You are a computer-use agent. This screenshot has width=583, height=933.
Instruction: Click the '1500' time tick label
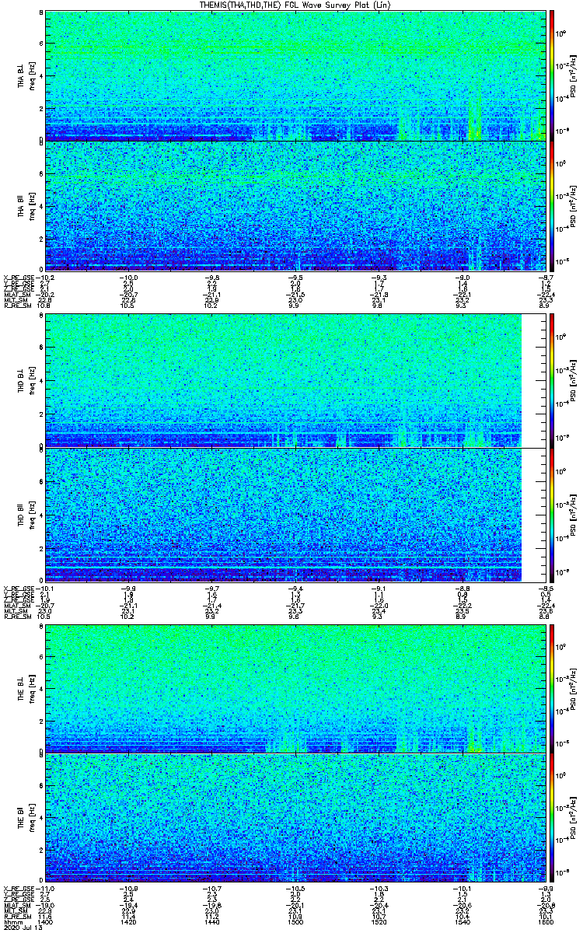[295, 922]
